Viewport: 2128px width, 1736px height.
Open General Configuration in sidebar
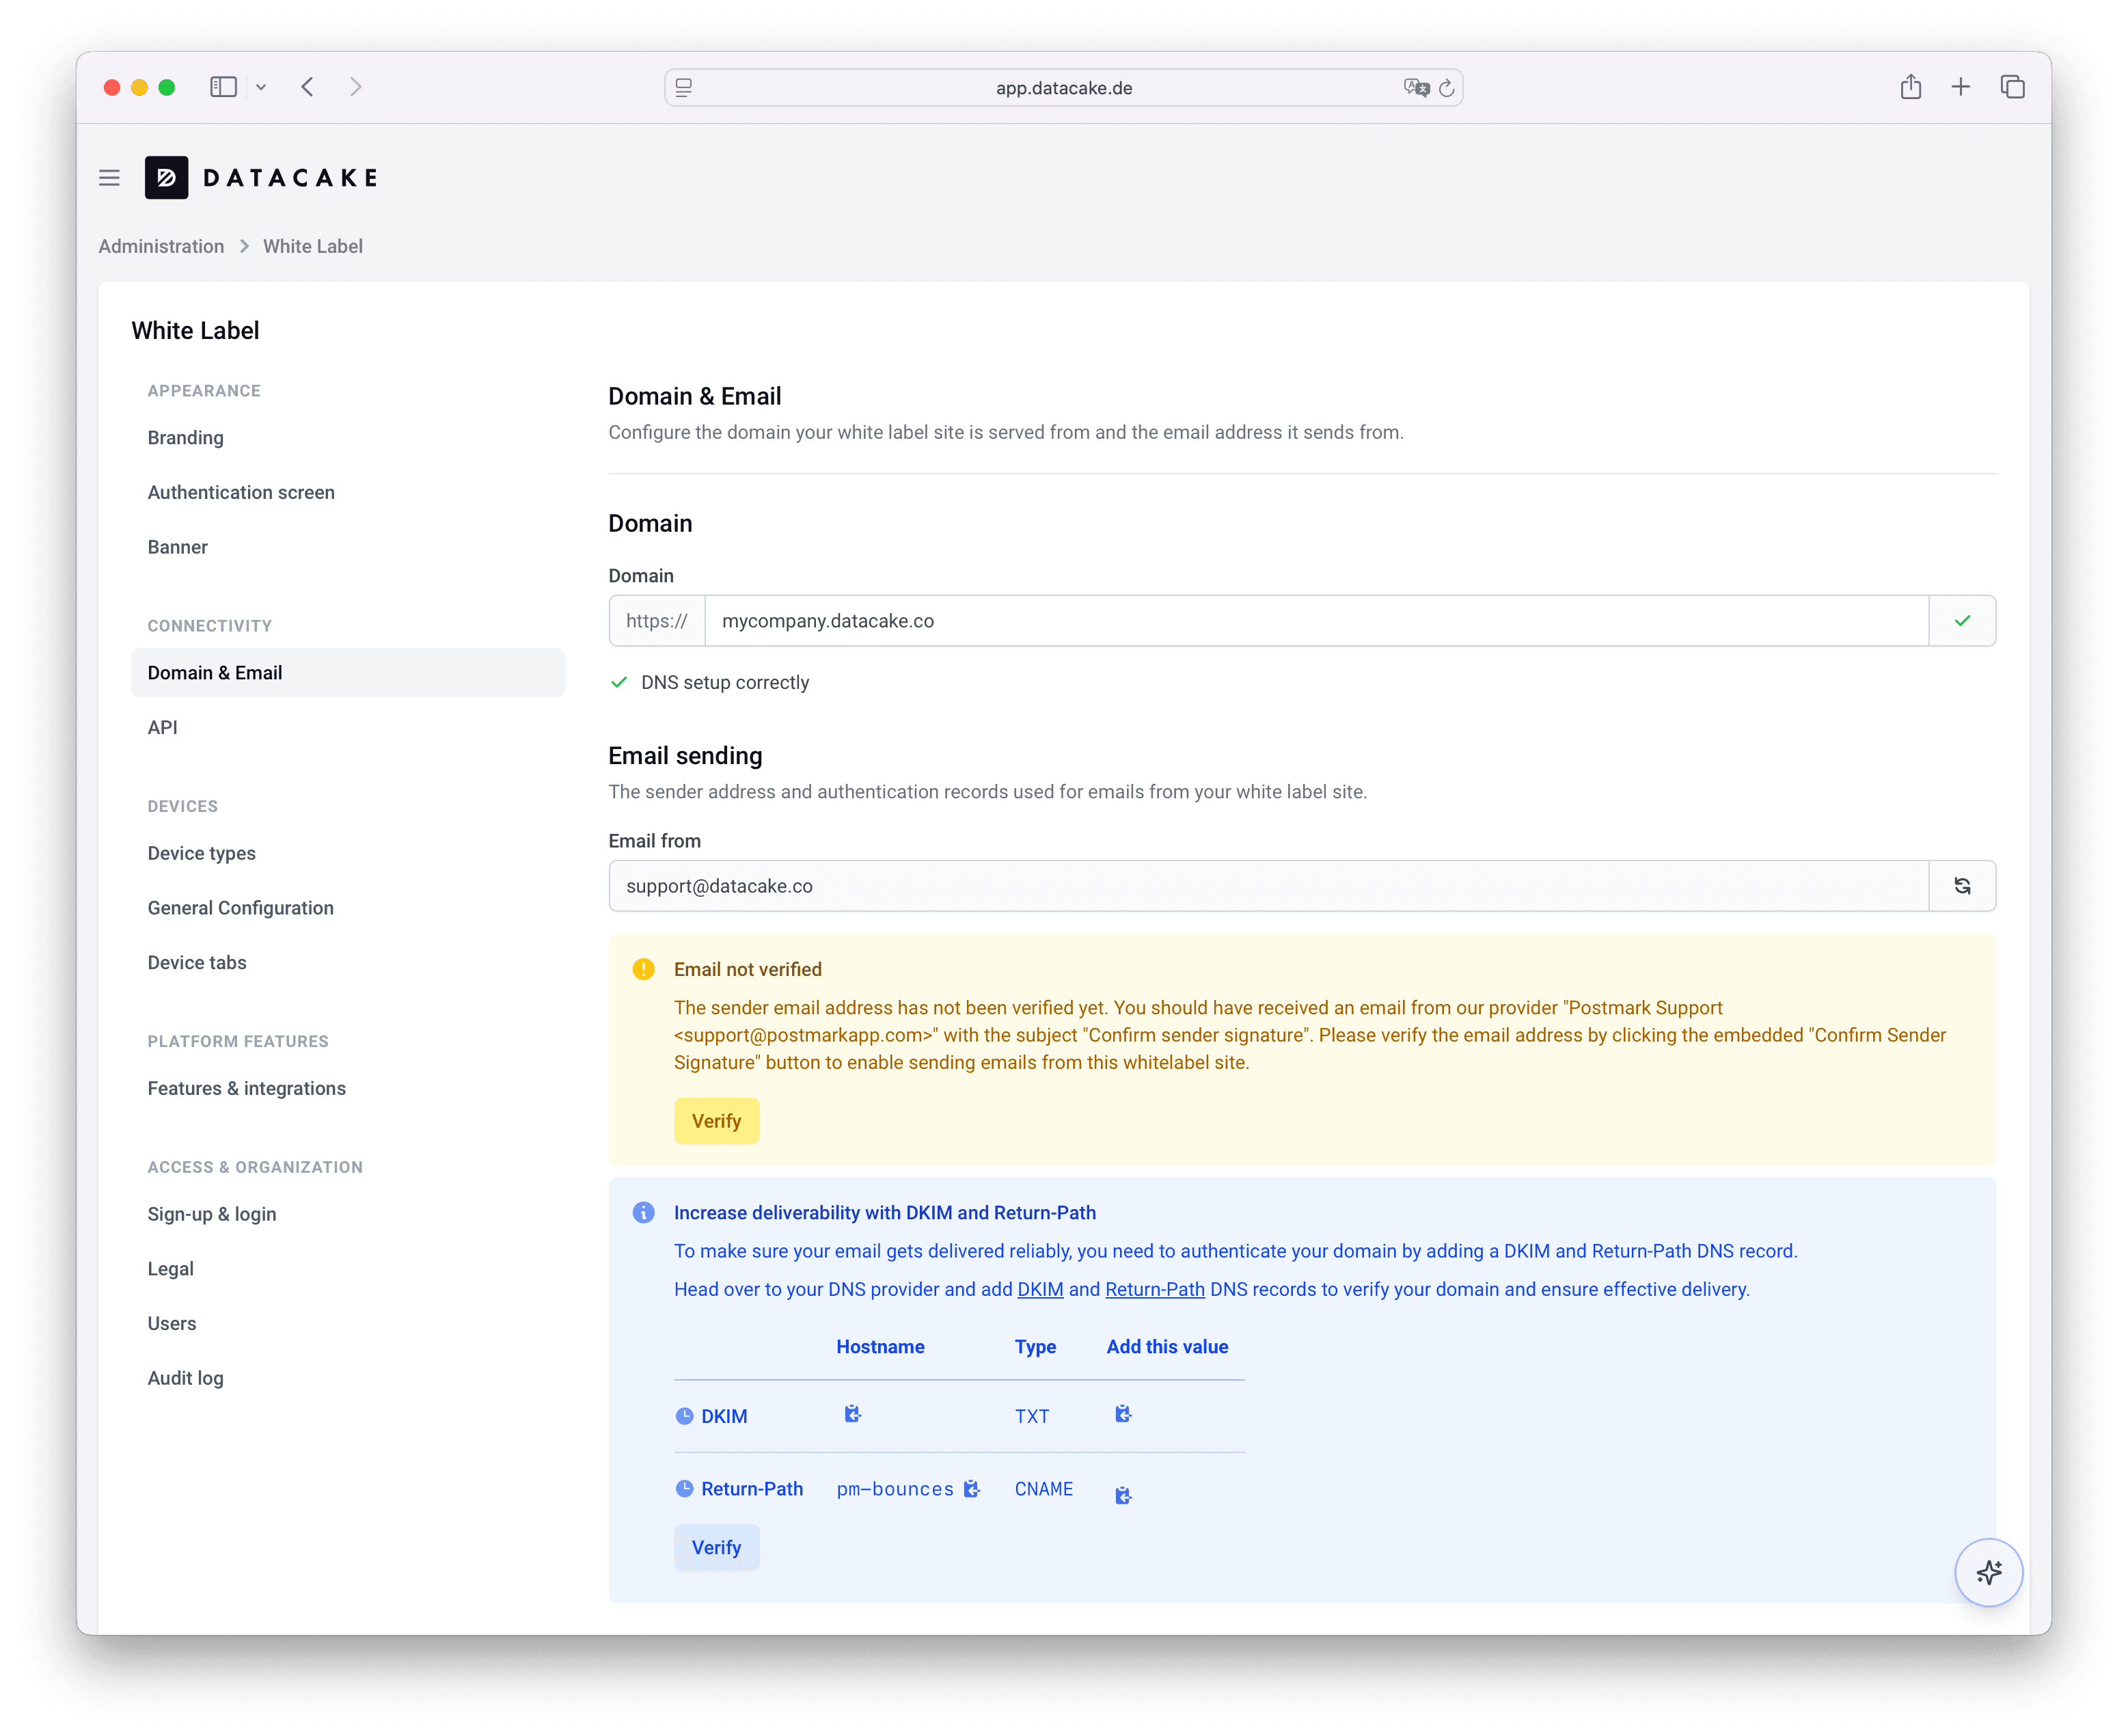(240, 909)
